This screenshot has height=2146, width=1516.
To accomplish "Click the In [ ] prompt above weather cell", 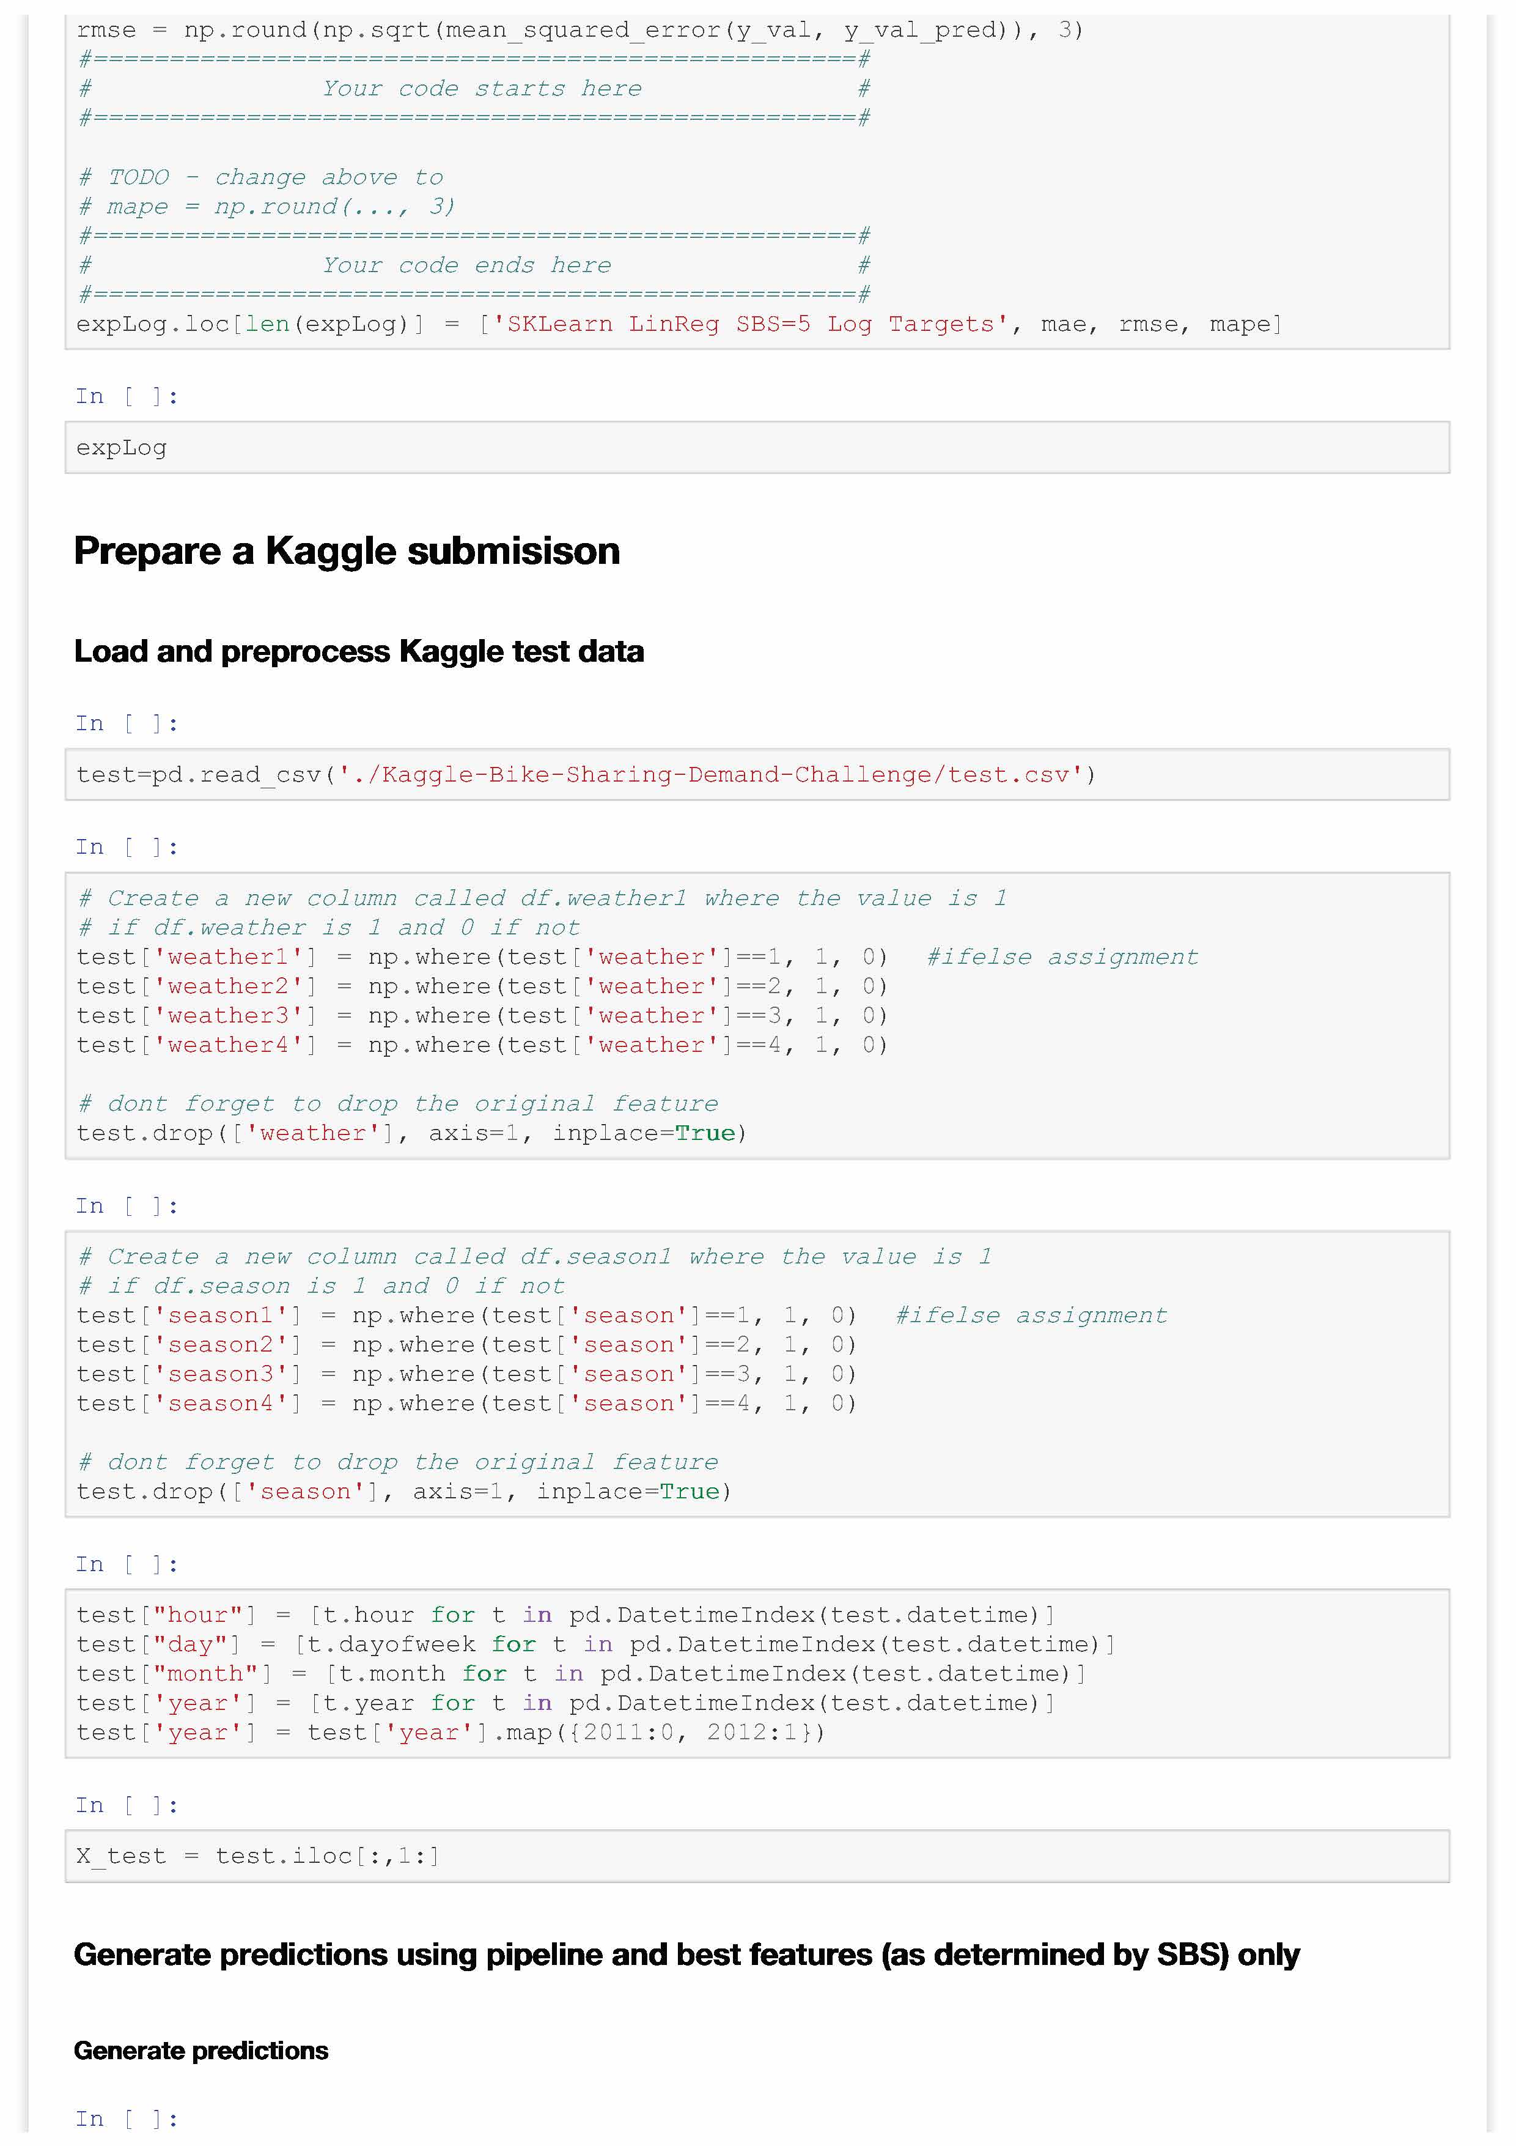I will (126, 847).
